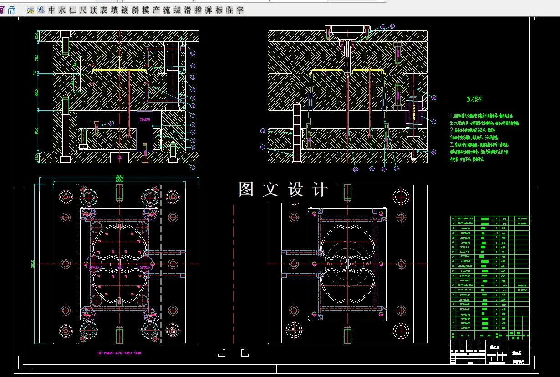Select the 尺 toolbar tool
Screen dimensions: 560x377
(x=83, y=10)
